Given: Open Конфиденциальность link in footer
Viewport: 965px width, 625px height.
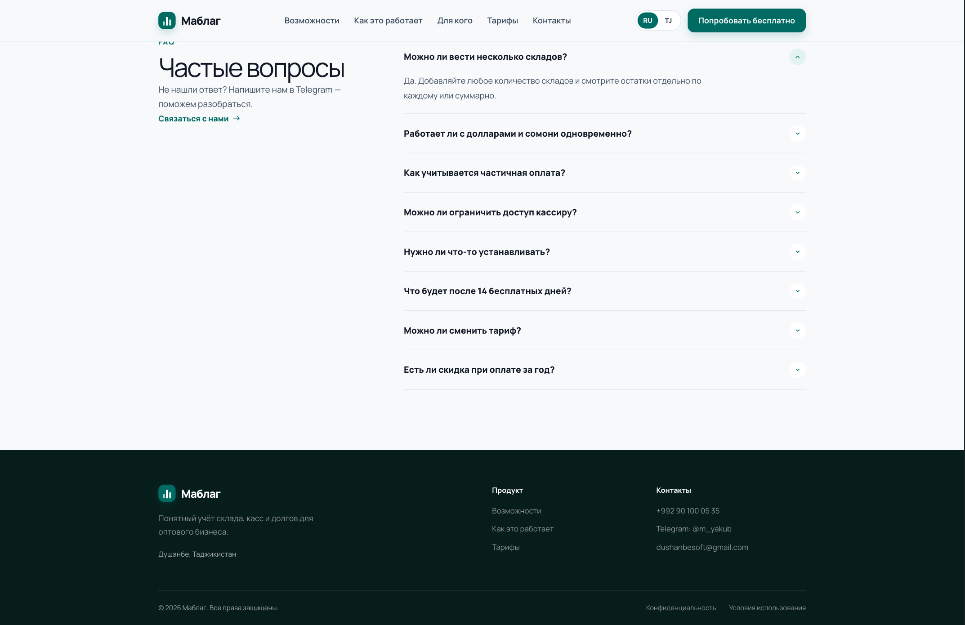Looking at the screenshot, I should tap(681, 608).
